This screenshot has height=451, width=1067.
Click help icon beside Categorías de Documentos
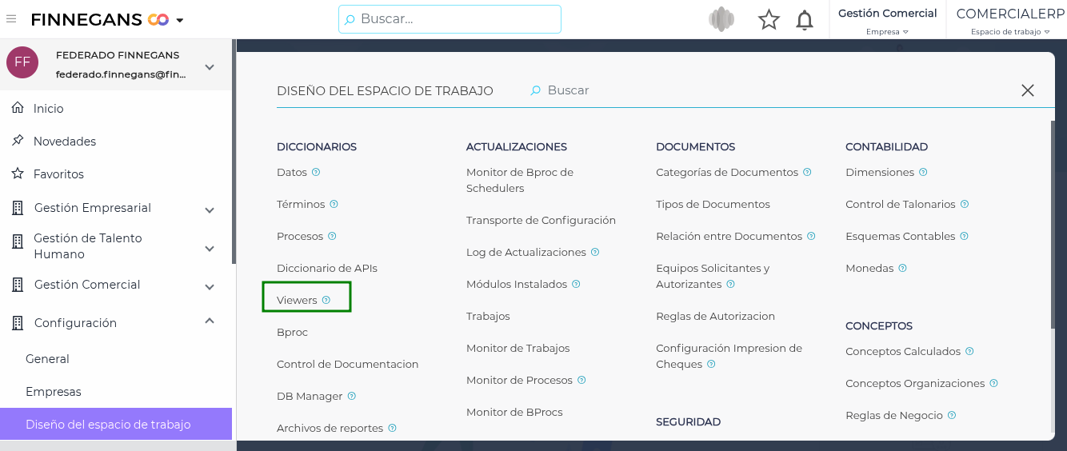click(808, 172)
